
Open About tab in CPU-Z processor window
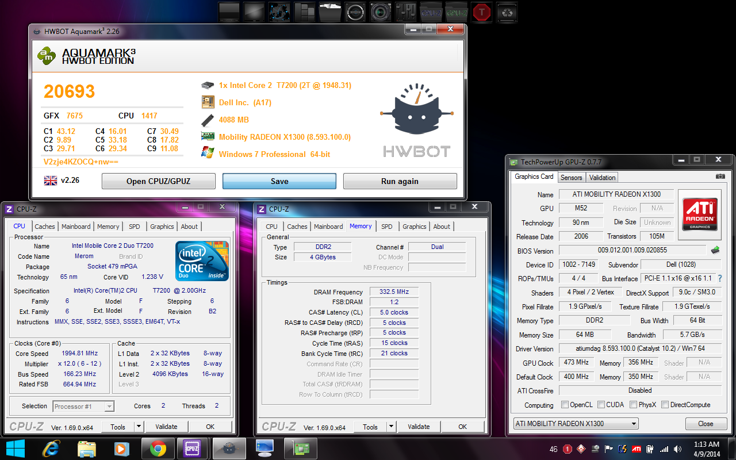(189, 227)
